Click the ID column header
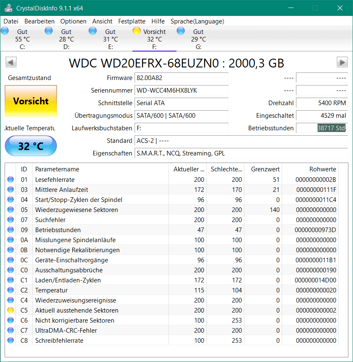Image resolution: width=353 pixels, height=362 pixels. pyautogui.click(x=24, y=169)
